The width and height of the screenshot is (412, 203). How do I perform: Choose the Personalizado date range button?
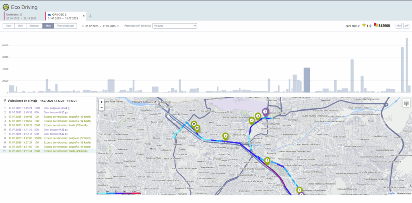[65, 26]
